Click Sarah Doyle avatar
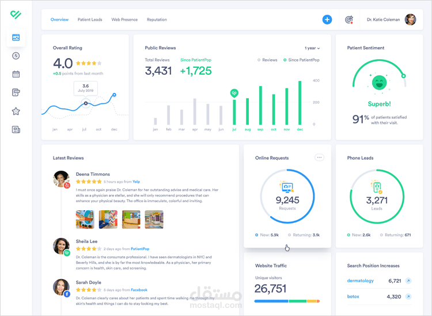The image size is (432, 316). coord(61,287)
